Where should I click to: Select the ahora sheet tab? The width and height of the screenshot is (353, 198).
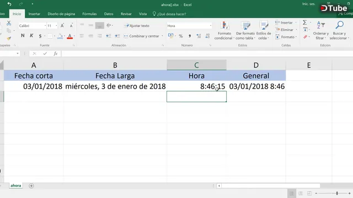[x=16, y=186]
